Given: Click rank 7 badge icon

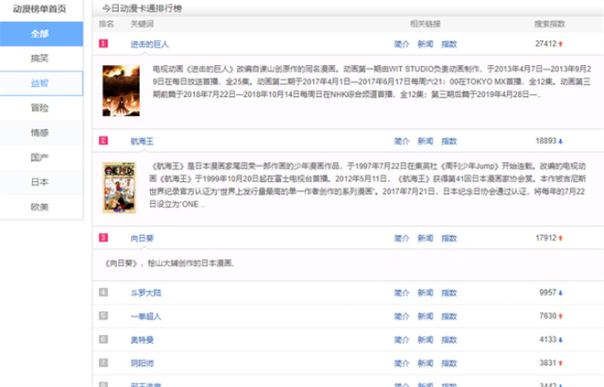Looking at the screenshot, I should point(103,362).
